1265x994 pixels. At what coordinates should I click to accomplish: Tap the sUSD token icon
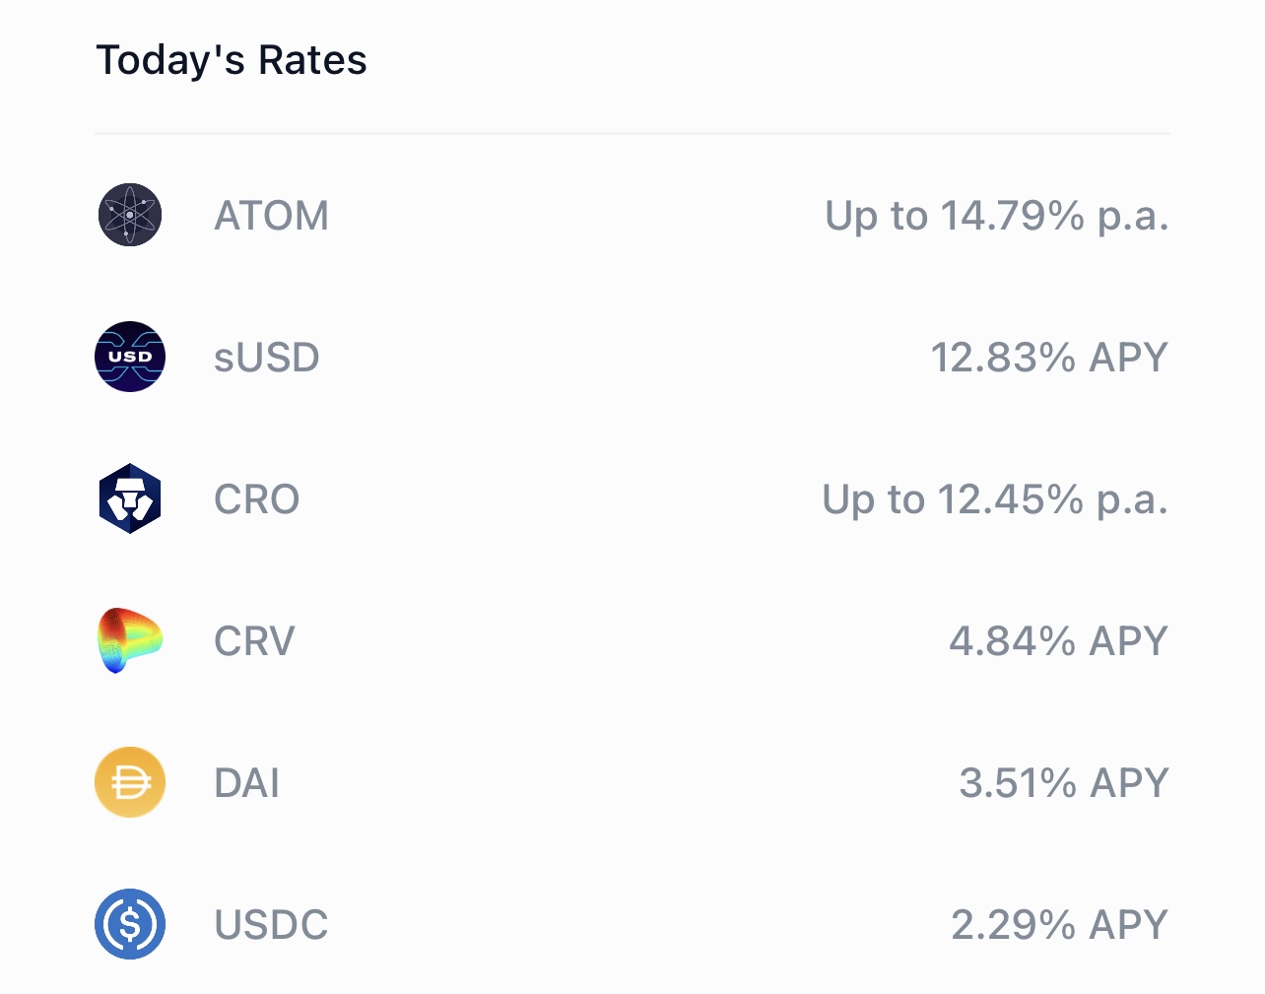130,357
